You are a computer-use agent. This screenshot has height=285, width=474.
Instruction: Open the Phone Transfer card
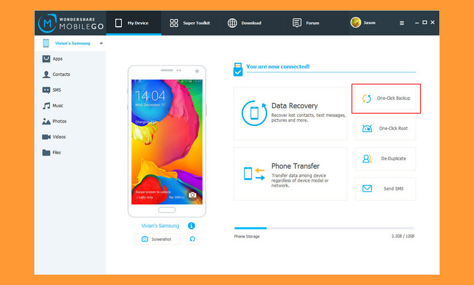click(290, 174)
